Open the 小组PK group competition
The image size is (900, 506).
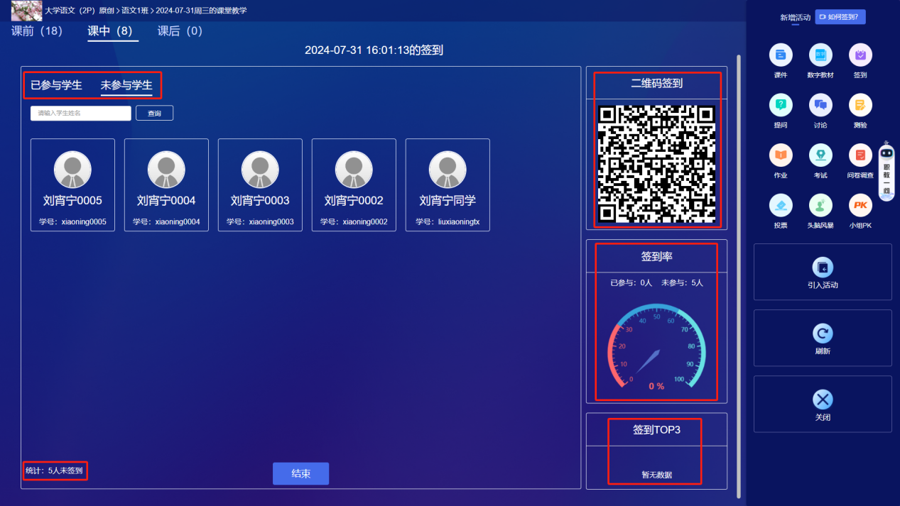coord(860,207)
